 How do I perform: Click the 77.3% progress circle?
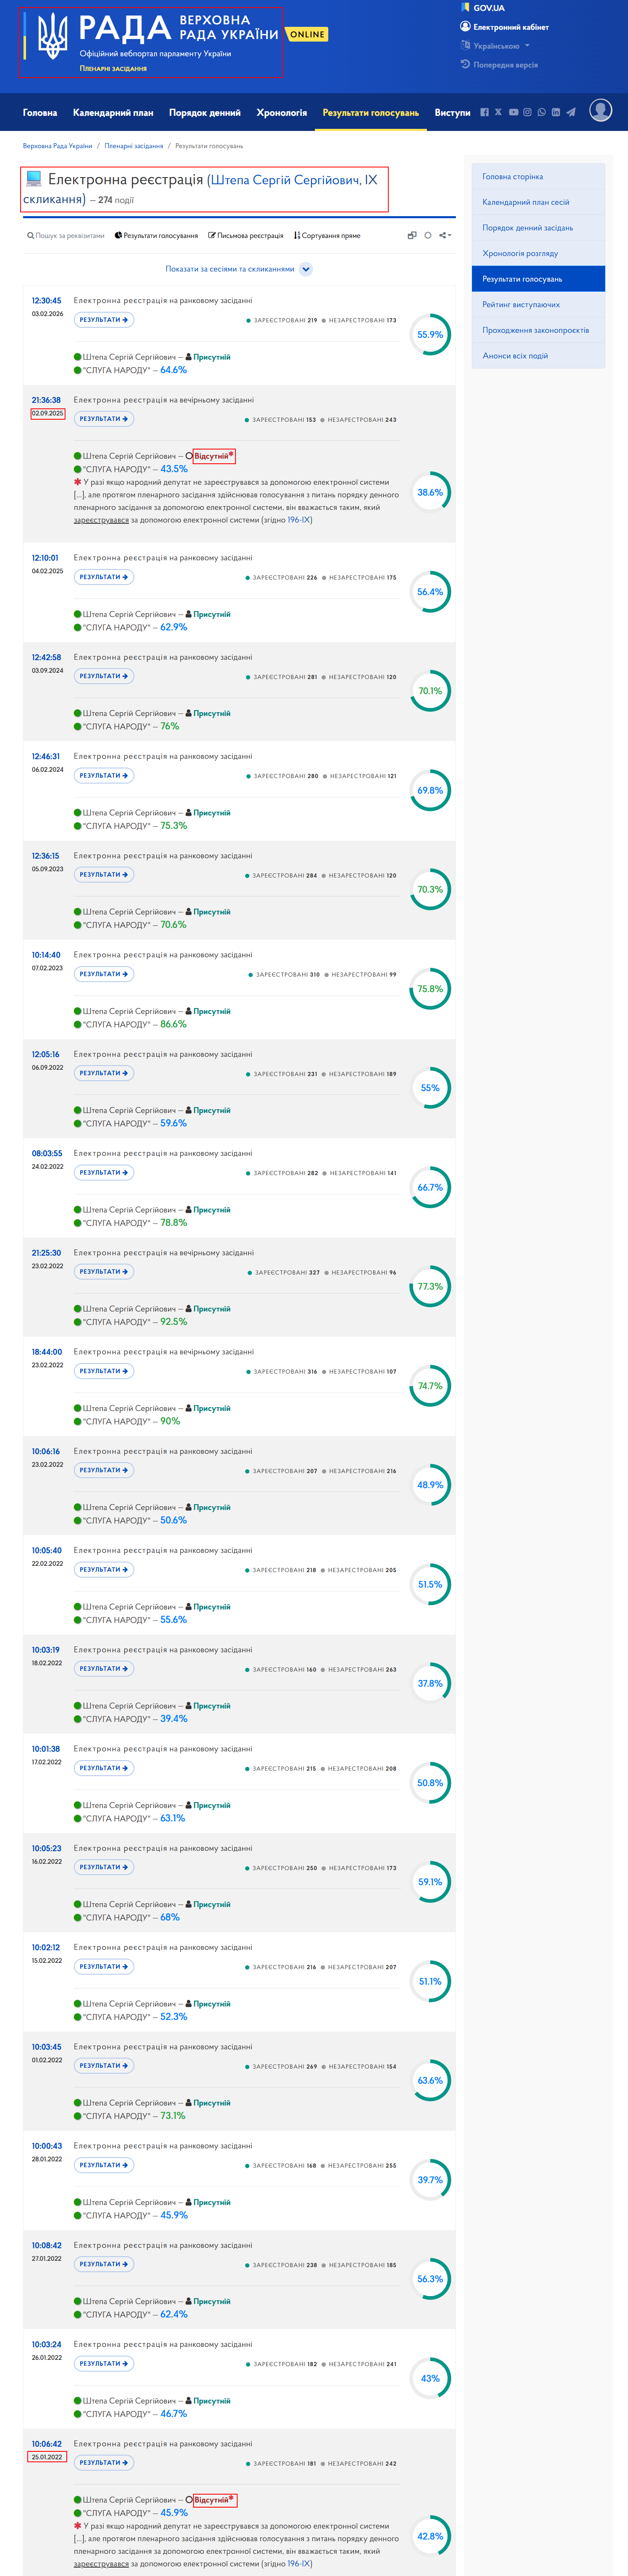tap(430, 1287)
